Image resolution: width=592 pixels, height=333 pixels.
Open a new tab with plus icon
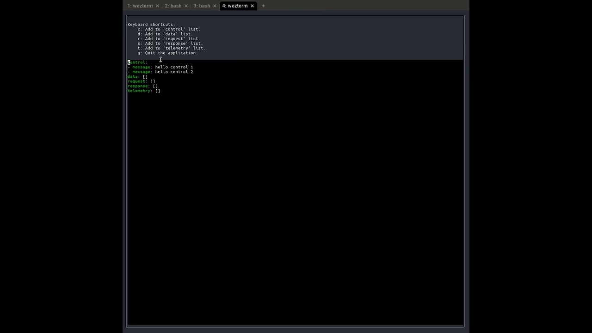(x=263, y=6)
